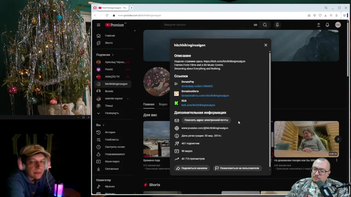This screenshot has width=351, height=197.
Task: Collapse sidebar scroll-up arrow
Action: point(135,31)
